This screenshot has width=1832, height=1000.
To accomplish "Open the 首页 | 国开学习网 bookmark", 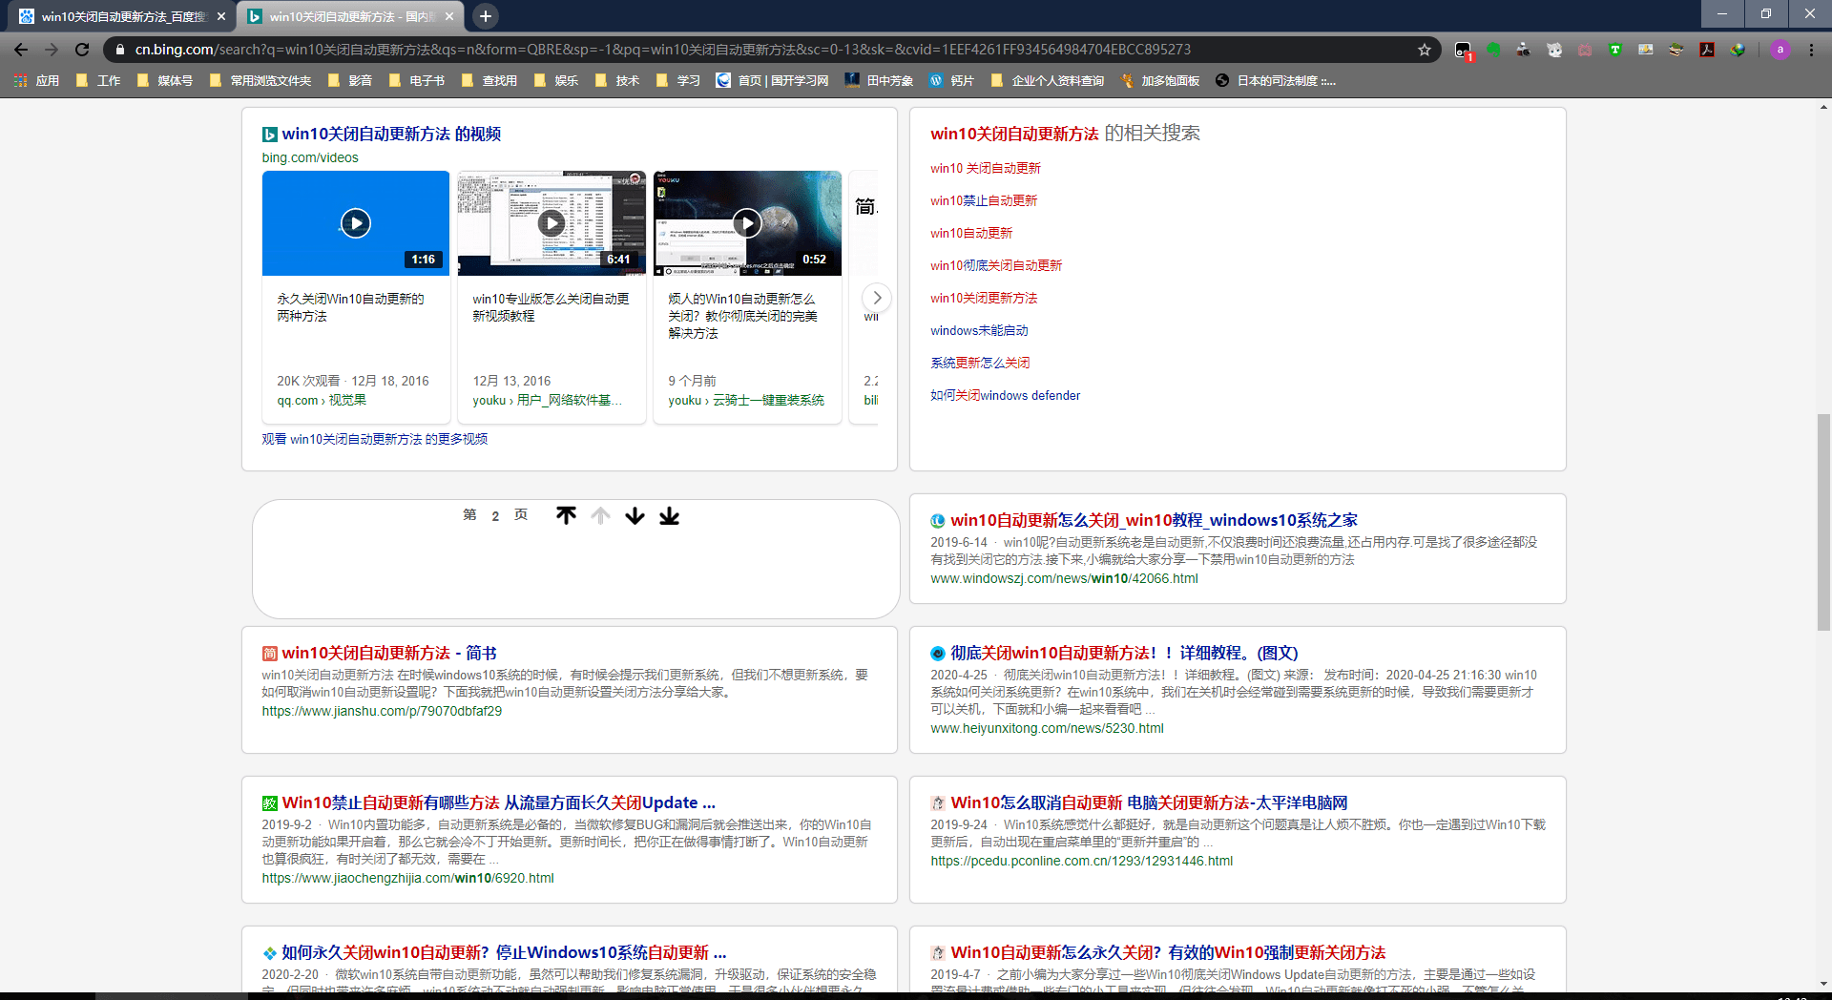I will click(x=773, y=81).
